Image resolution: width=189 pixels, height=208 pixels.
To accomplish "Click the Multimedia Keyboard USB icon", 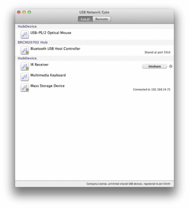I will 25,77.
